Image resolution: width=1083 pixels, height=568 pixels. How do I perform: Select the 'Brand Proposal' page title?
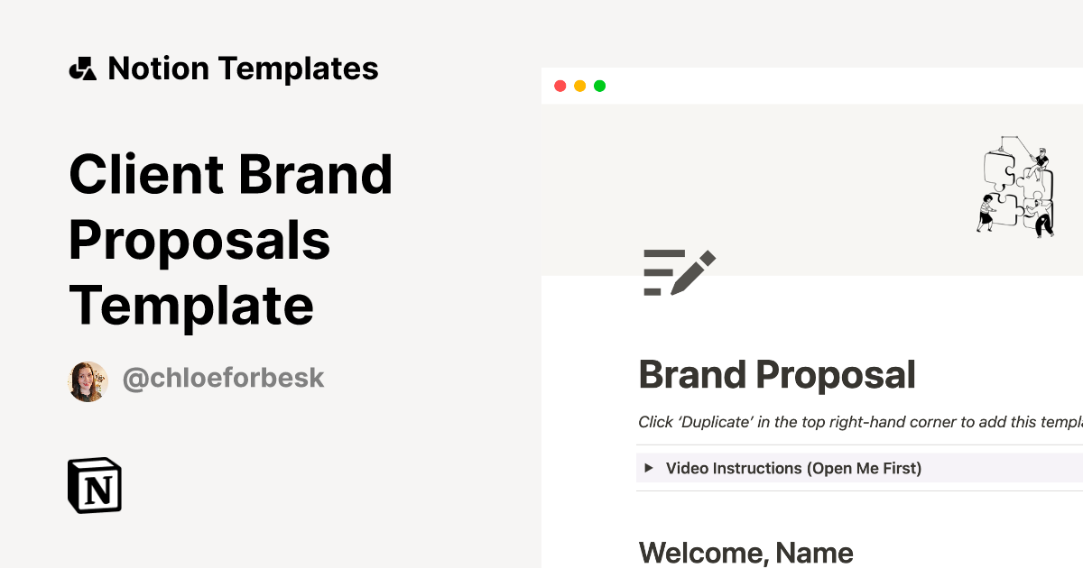tap(777, 374)
